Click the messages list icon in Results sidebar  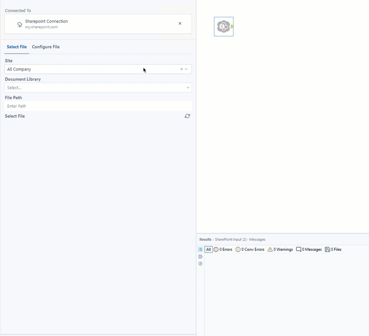coord(200,249)
